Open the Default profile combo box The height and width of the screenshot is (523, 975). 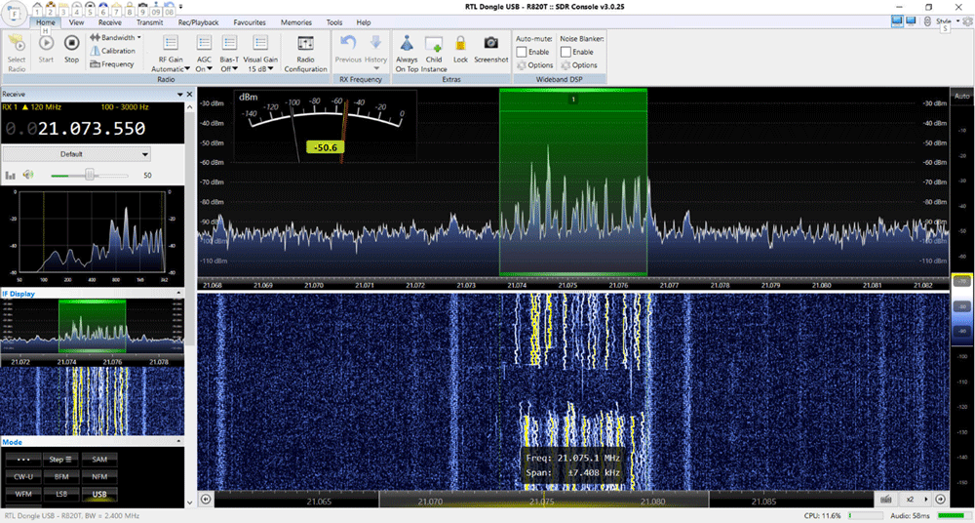pyautogui.click(x=76, y=154)
